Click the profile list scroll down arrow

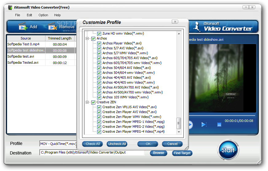click(x=179, y=132)
